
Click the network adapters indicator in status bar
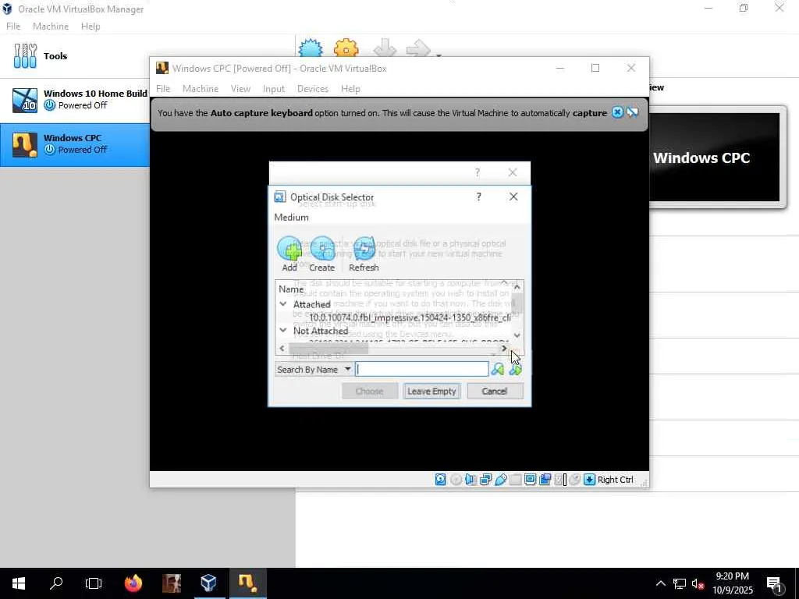point(485,480)
